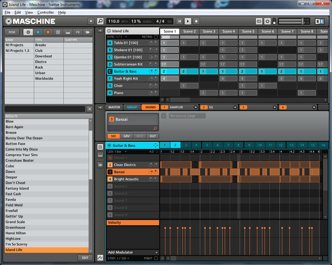332x265 pixels.
Task: Click the EDIT button below results
Action: click(x=85, y=258)
